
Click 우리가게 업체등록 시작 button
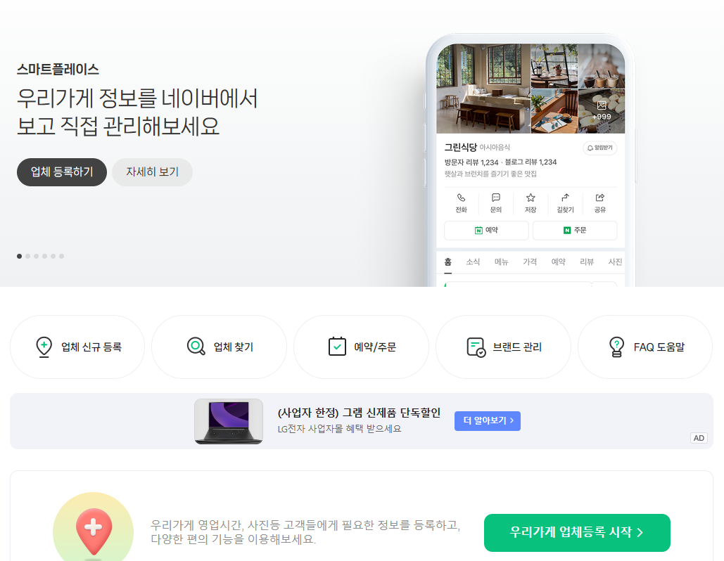click(577, 532)
